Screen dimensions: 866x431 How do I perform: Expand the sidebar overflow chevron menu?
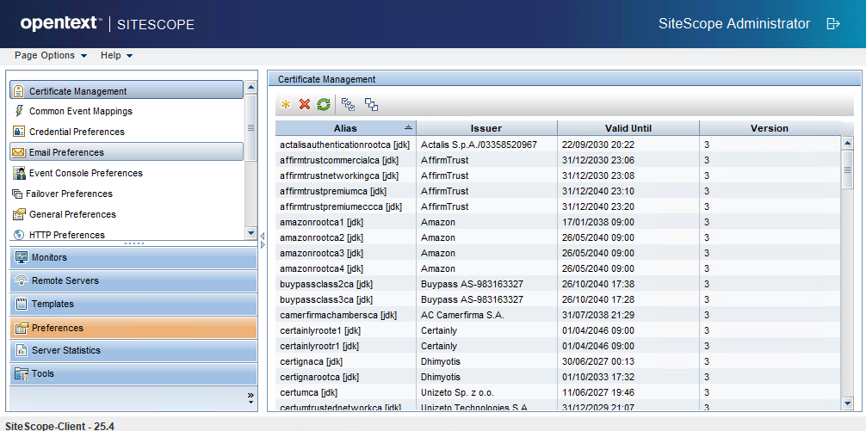251,397
